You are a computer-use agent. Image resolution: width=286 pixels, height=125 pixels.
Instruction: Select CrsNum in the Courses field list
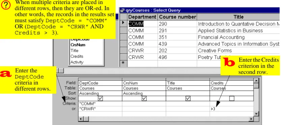[x=78, y=45]
